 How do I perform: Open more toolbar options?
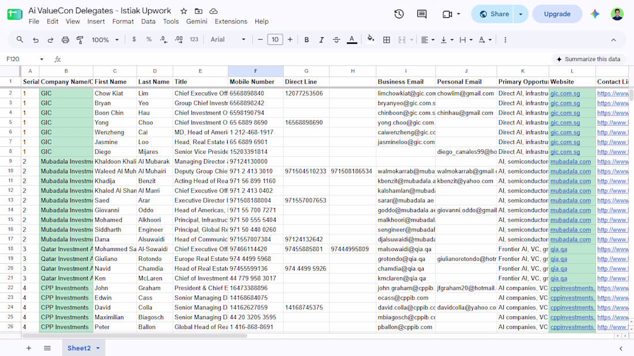point(505,40)
